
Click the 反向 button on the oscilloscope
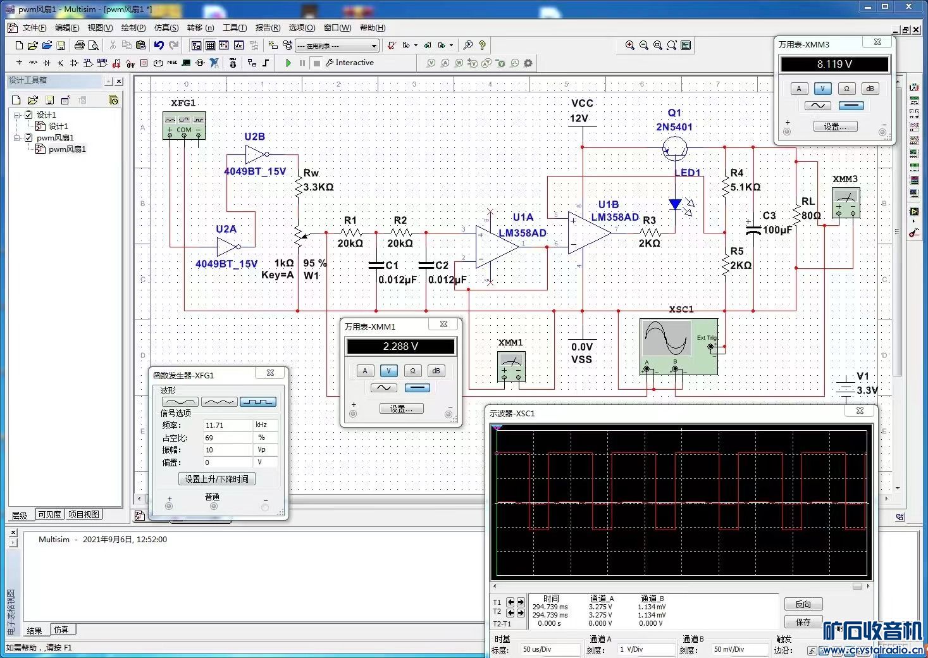803,604
